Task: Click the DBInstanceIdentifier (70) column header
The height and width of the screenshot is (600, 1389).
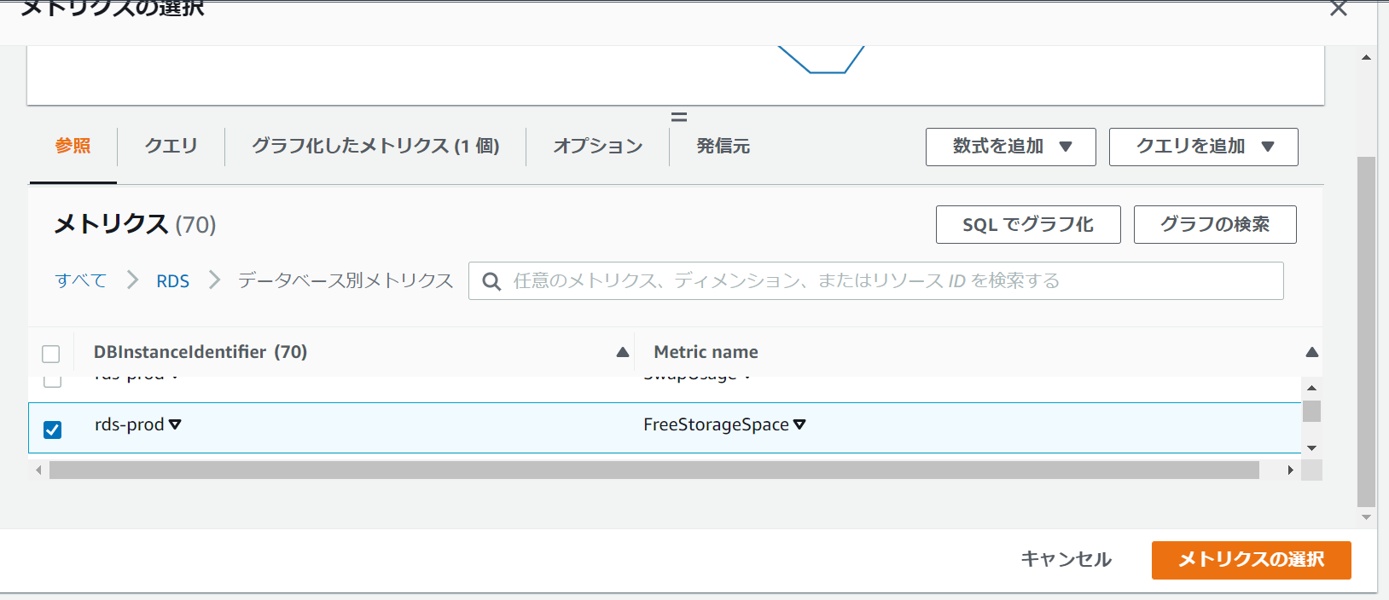Action: tap(201, 352)
